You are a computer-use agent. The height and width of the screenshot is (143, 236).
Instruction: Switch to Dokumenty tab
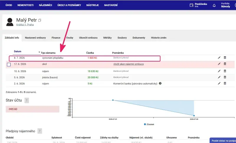point(139,38)
